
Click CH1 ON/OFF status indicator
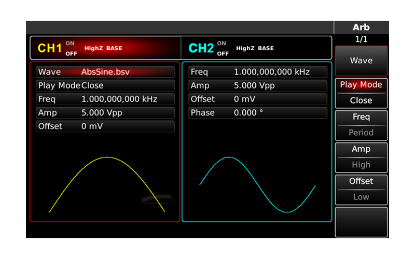[x=71, y=48]
